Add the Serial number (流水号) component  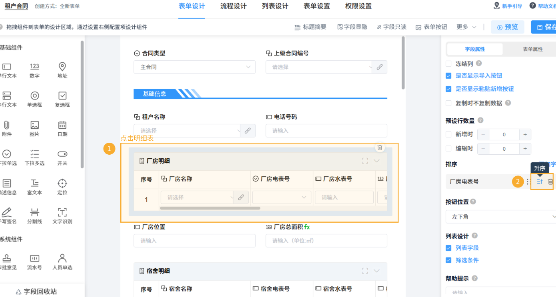coord(34,262)
